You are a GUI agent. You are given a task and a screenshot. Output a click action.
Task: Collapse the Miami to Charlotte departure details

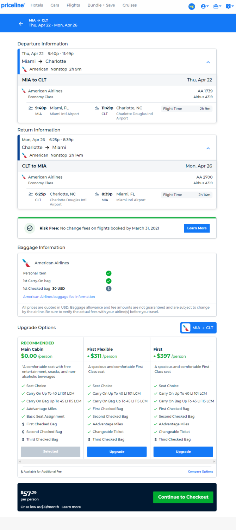(208, 62)
